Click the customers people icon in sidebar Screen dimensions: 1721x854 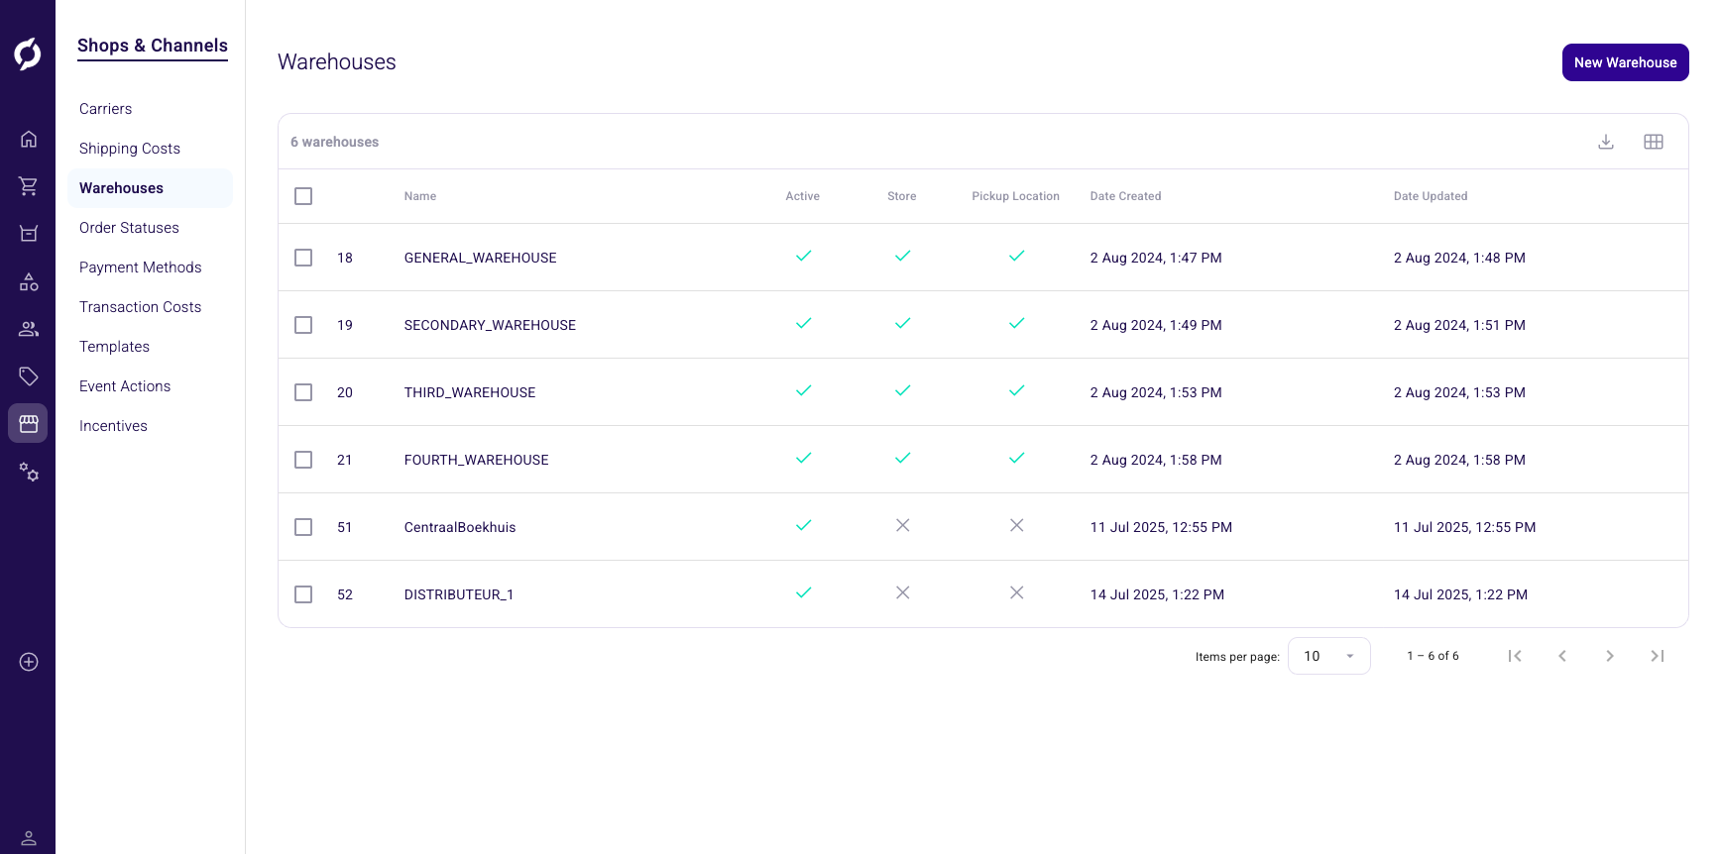pyautogui.click(x=29, y=329)
